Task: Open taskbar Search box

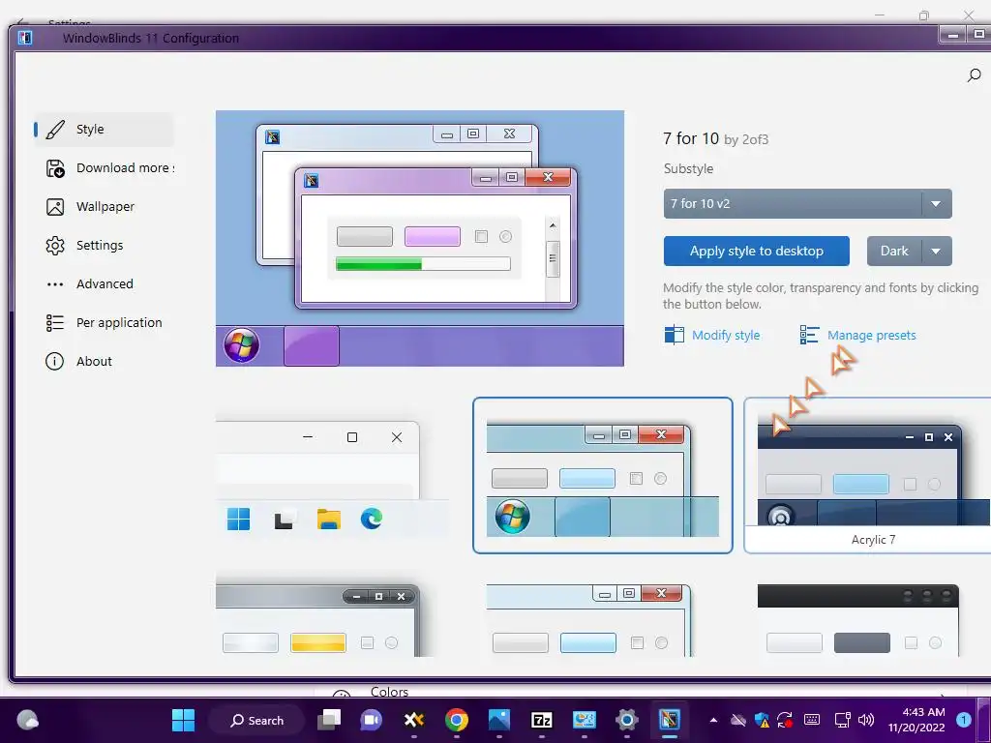Action: click(257, 720)
